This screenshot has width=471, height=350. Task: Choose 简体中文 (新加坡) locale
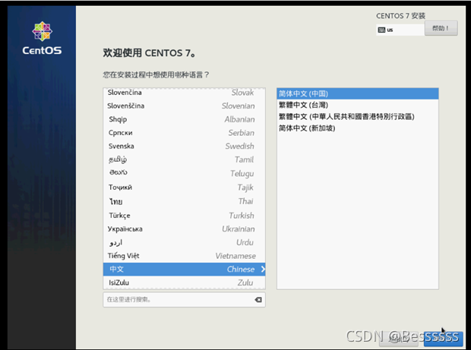click(x=358, y=128)
